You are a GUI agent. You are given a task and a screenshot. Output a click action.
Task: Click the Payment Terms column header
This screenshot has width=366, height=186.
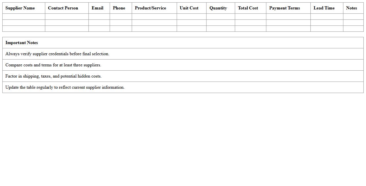[x=284, y=8]
